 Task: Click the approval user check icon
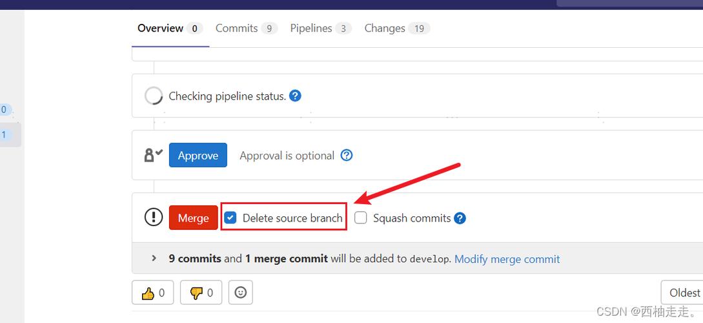pyautogui.click(x=154, y=155)
